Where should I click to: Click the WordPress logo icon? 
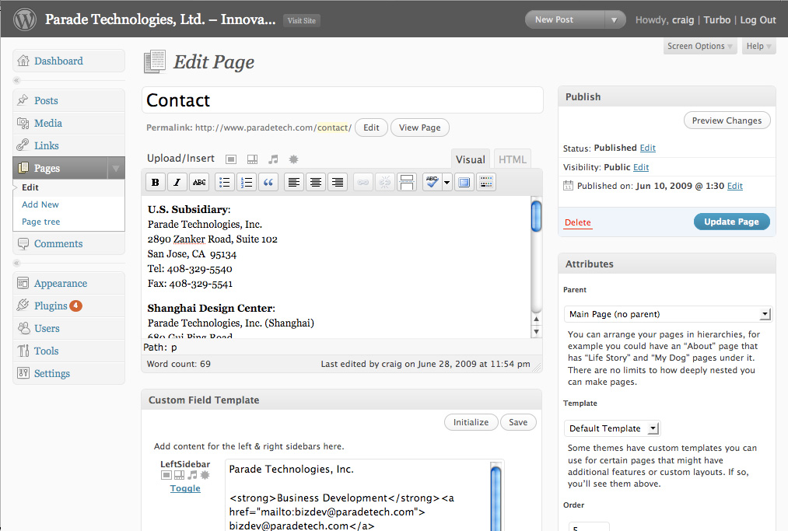coord(24,19)
